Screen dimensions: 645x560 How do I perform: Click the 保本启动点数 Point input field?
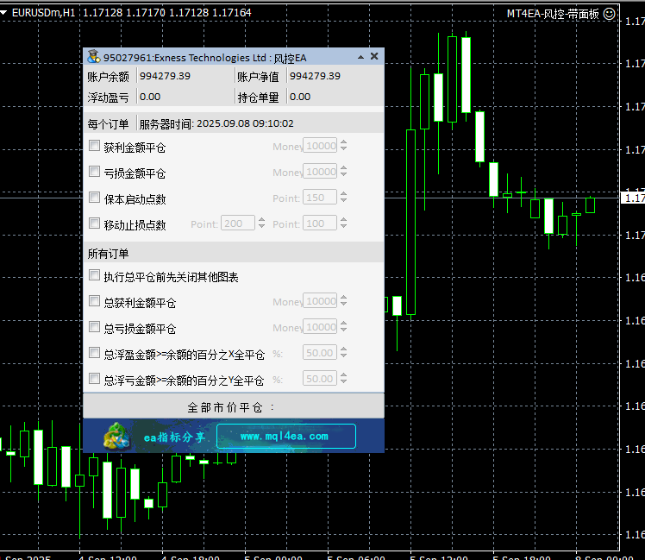320,198
